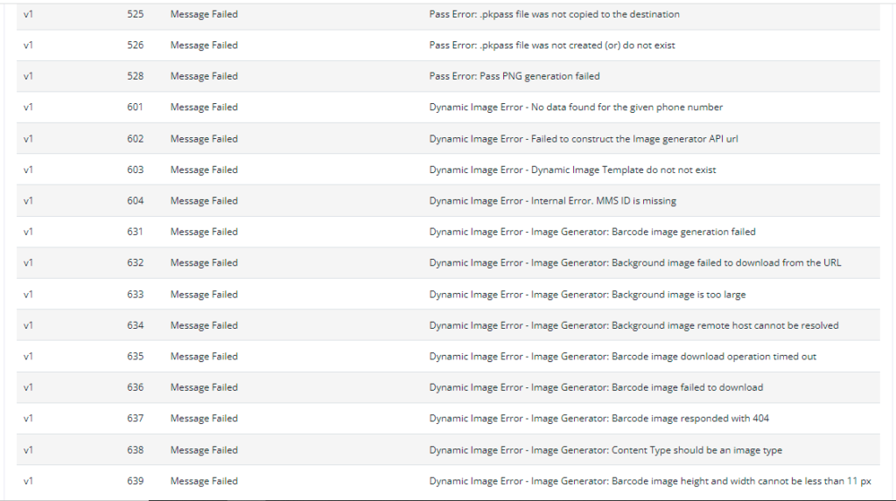This screenshot has width=896, height=501.
Task: Select the 'download operation timed out' description
Action: [622, 357]
